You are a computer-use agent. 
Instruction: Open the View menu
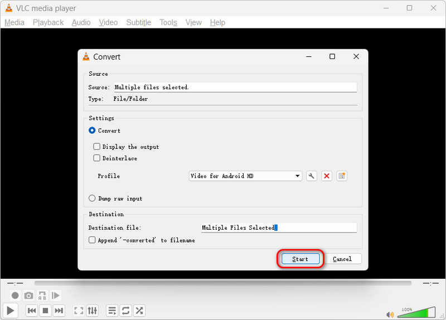click(193, 22)
